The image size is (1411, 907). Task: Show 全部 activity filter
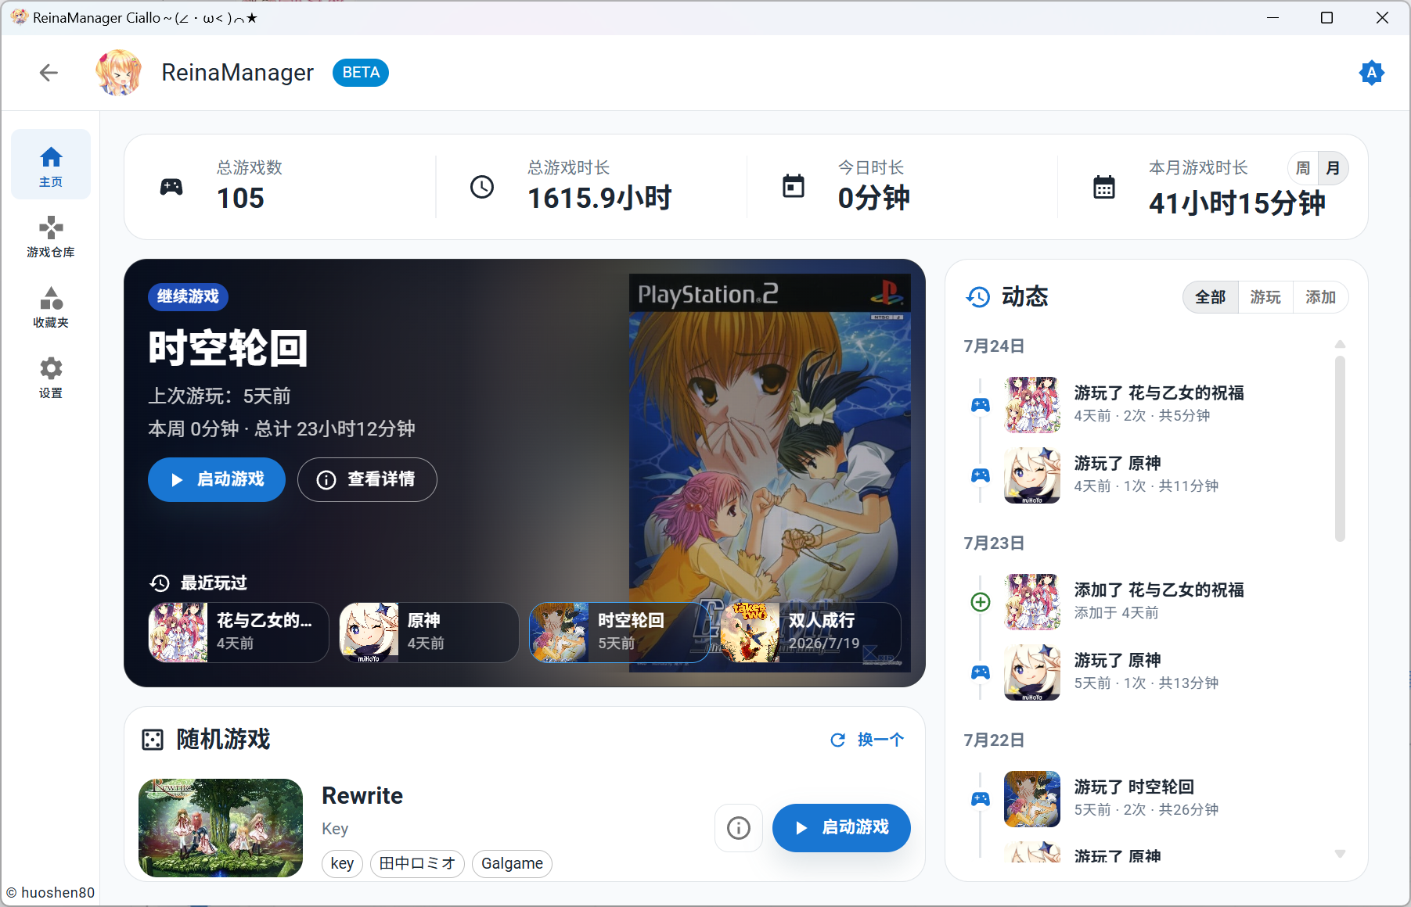pyautogui.click(x=1211, y=297)
